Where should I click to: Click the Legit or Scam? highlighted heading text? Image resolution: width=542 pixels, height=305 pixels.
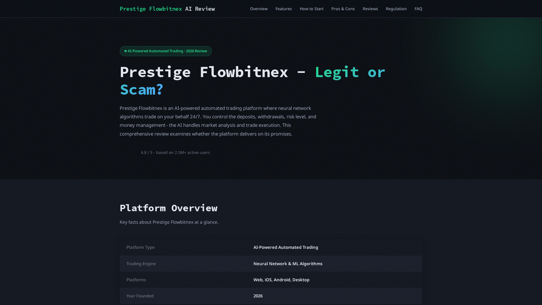[350, 72]
